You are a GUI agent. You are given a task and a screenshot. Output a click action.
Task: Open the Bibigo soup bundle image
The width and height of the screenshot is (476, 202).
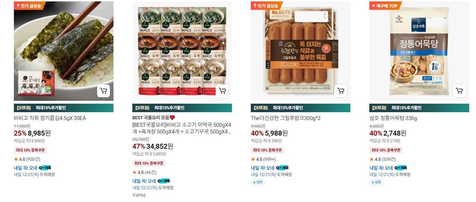point(182,51)
